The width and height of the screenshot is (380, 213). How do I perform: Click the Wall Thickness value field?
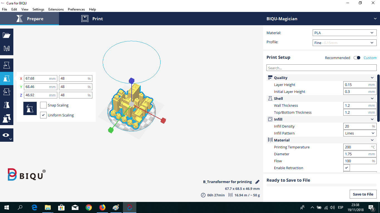point(360,105)
